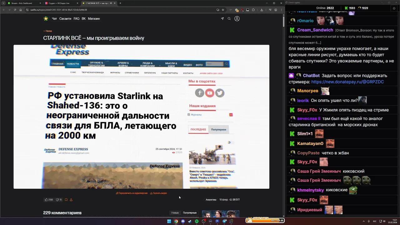
Task: Select the СТАРЛИНК ВСЁ browser tab
Action: tap(99, 3)
